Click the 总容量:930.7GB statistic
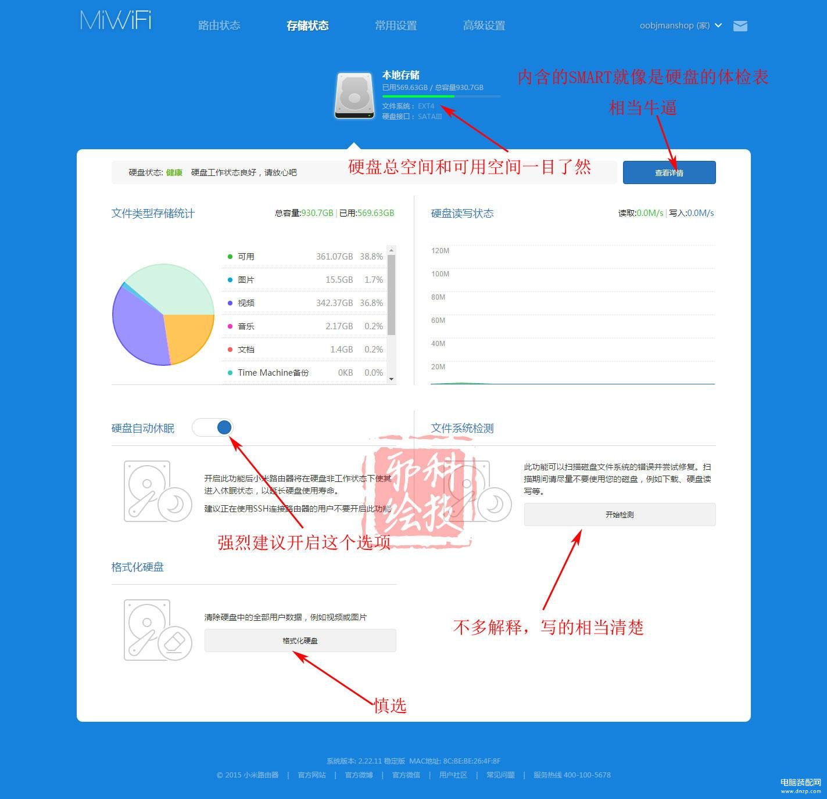This screenshot has height=799, width=827. tap(304, 213)
